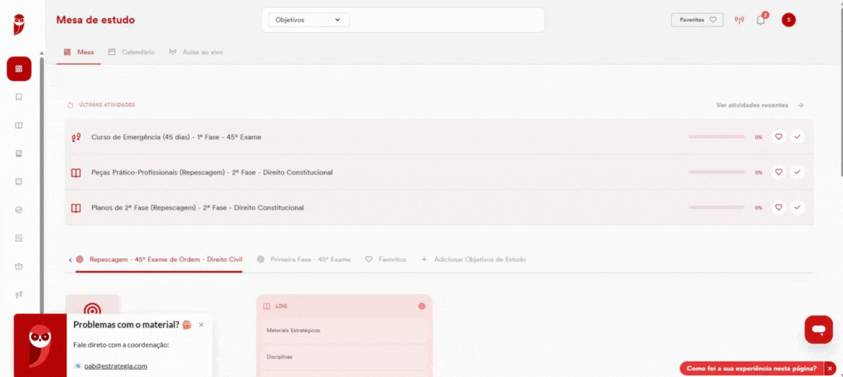
Task: Open the chat bubble support widget
Action: point(819,330)
